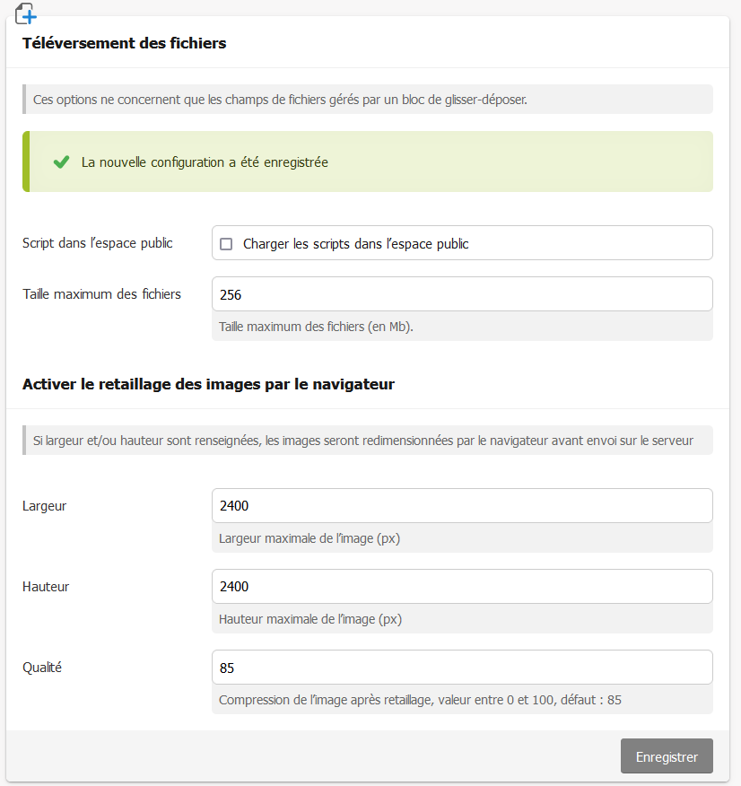This screenshot has height=786, width=741.
Task: Enable the load scripts in public space checkbox
Action: 226,244
